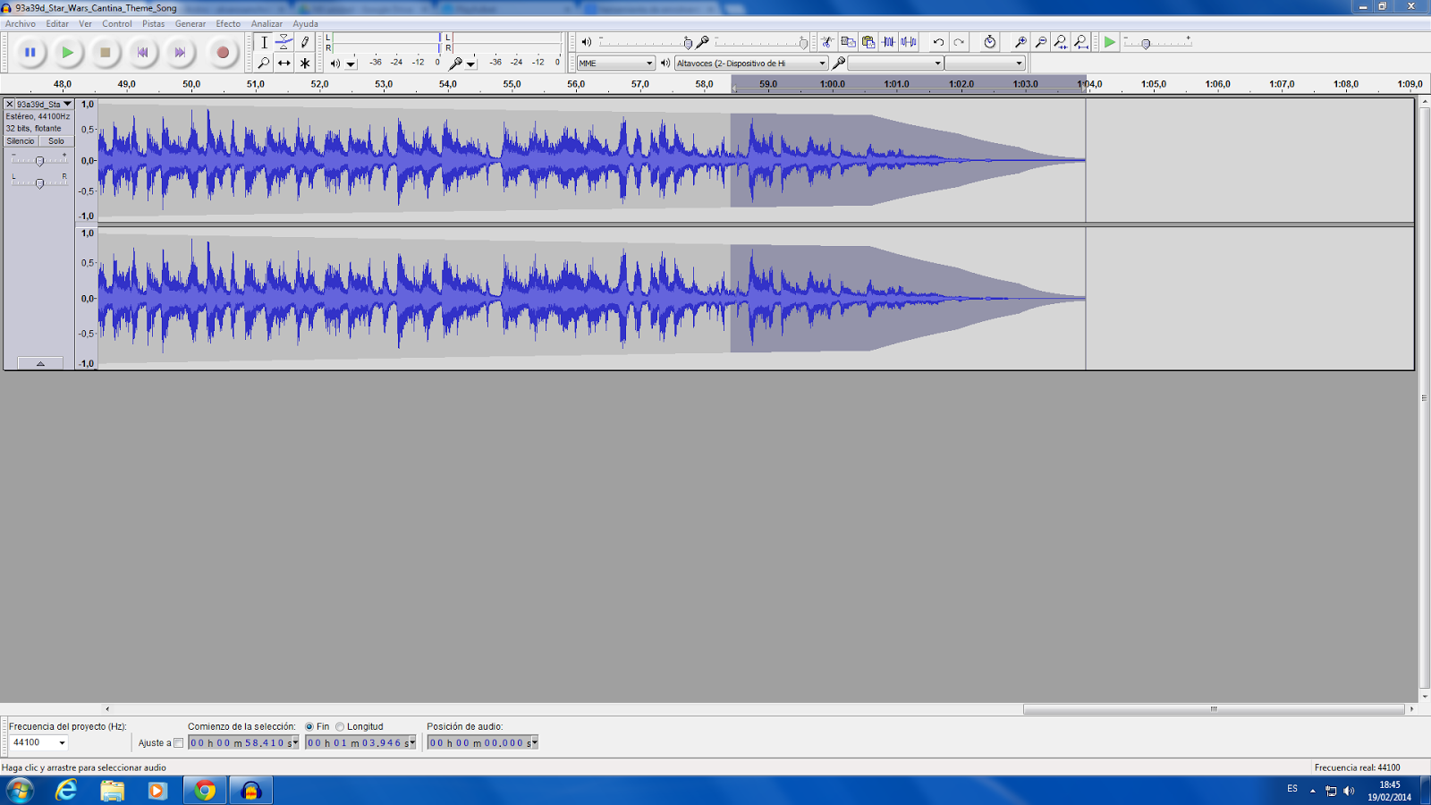The width and height of the screenshot is (1431, 805).
Task: Open the project frequency 44100 dropdown
Action: point(38,743)
